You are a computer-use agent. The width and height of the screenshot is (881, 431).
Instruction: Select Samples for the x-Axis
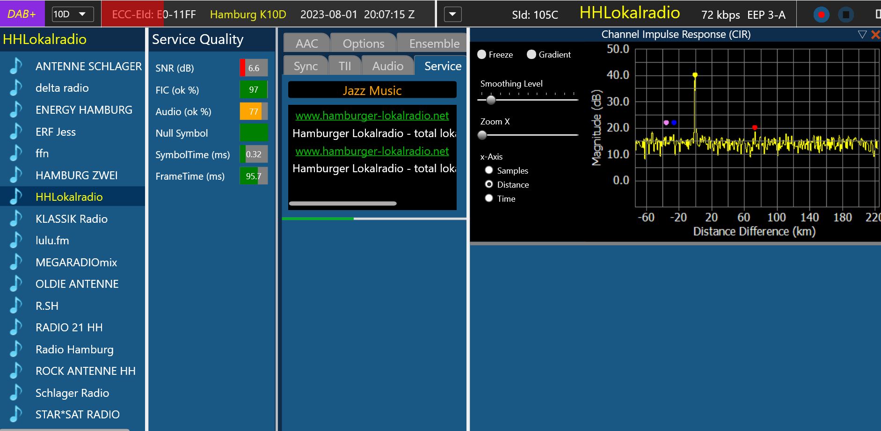[x=489, y=170]
